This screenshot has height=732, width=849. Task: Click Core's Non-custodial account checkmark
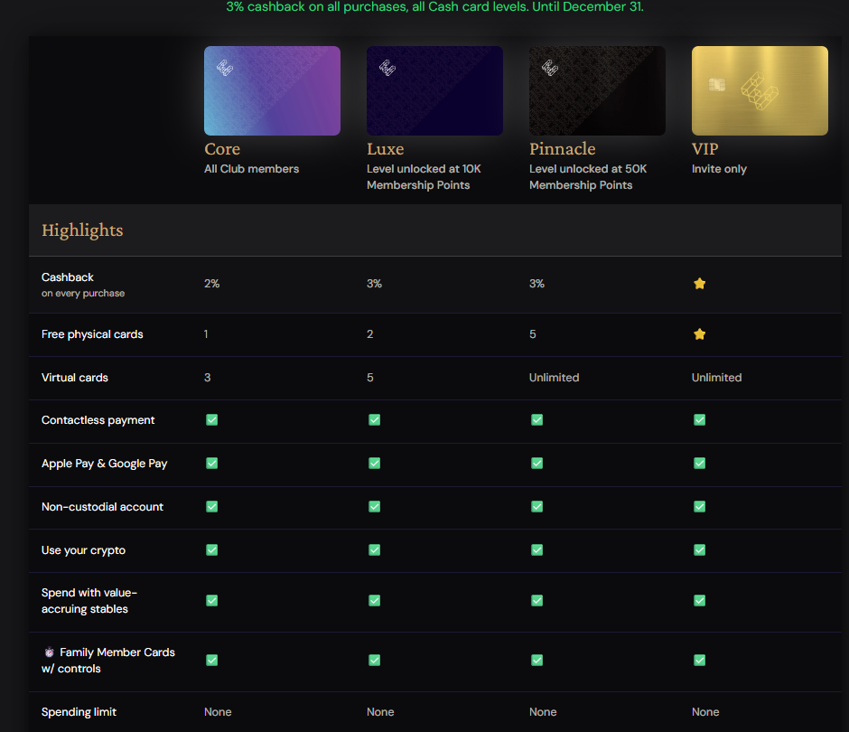click(x=211, y=507)
